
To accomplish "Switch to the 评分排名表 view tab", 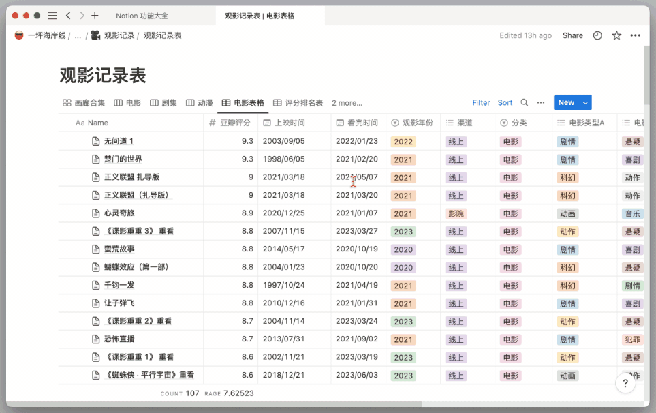I will [x=298, y=103].
